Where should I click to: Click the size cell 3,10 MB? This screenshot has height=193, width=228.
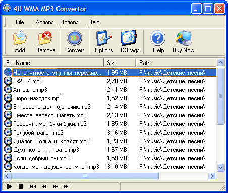click(117, 167)
